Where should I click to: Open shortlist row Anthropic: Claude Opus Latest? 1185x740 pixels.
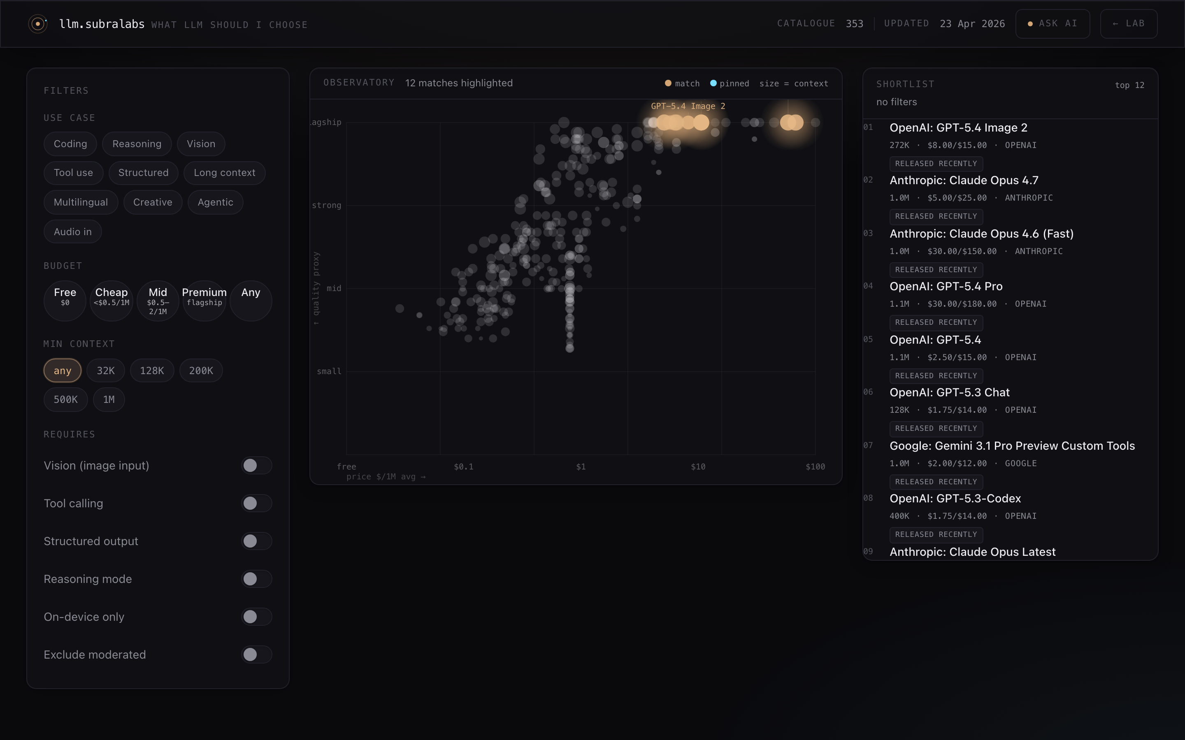(1010, 552)
